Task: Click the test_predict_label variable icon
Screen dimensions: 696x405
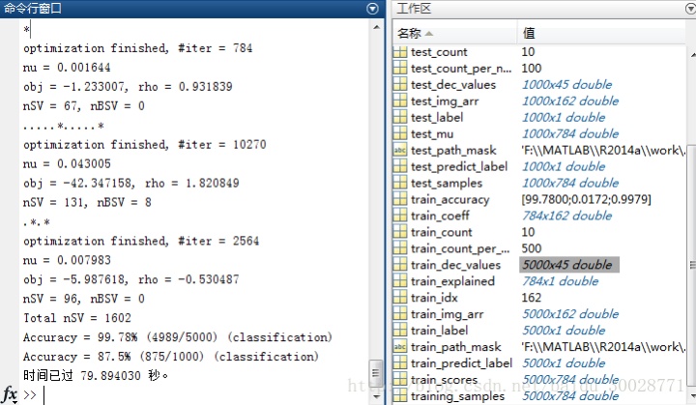Action: click(399, 167)
